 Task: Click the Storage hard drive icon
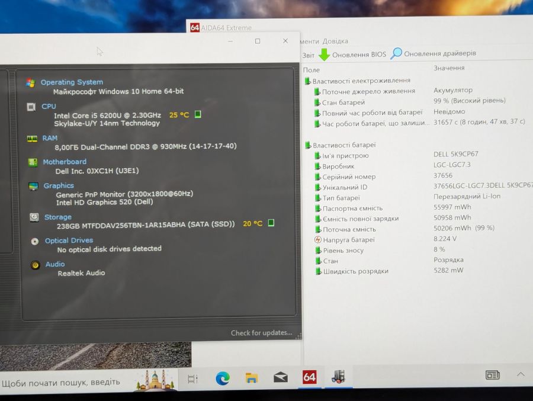(x=34, y=217)
